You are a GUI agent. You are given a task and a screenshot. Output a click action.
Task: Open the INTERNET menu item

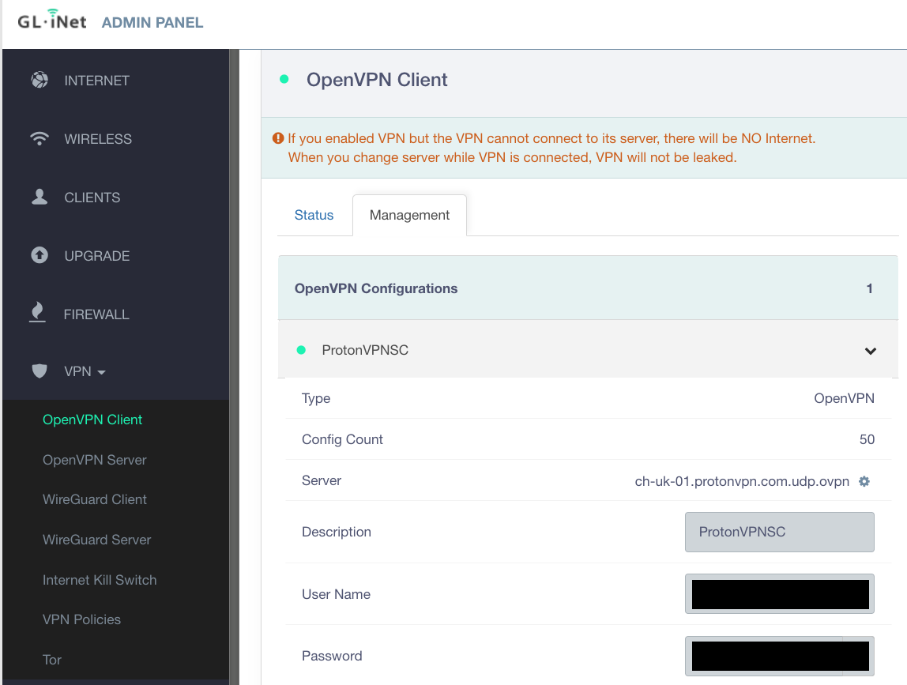[96, 81]
